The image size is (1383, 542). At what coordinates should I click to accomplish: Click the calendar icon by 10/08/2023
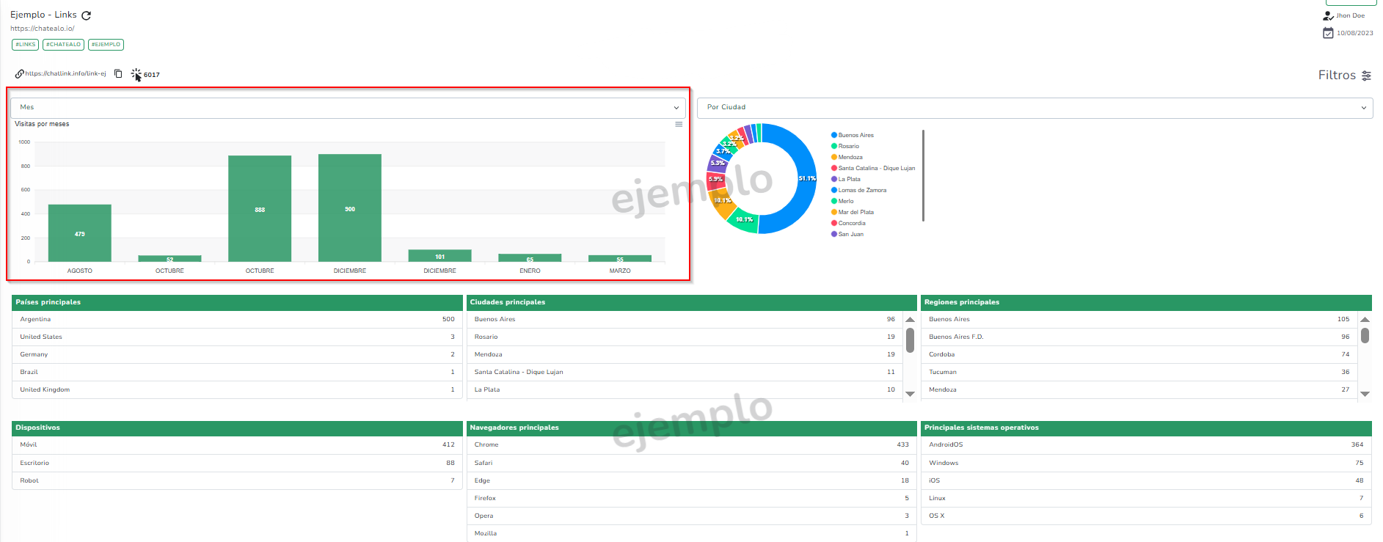[x=1328, y=33]
